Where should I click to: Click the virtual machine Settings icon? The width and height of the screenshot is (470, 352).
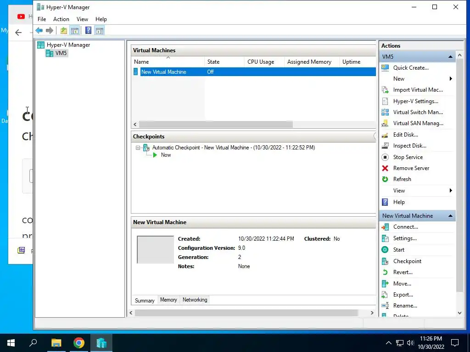(385, 238)
